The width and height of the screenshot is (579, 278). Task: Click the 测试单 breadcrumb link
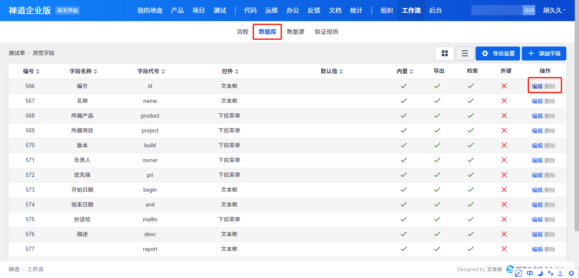click(x=17, y=53)
